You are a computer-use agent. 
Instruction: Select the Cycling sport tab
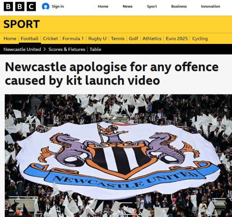200,39
